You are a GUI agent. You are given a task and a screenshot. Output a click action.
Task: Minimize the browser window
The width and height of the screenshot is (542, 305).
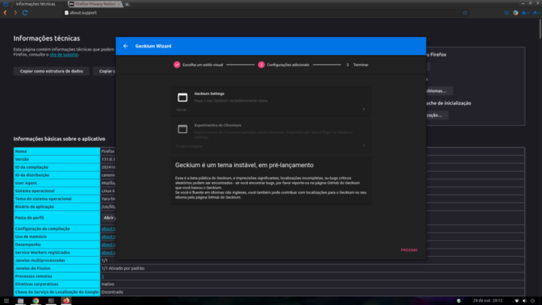click(x=522, y=3)
